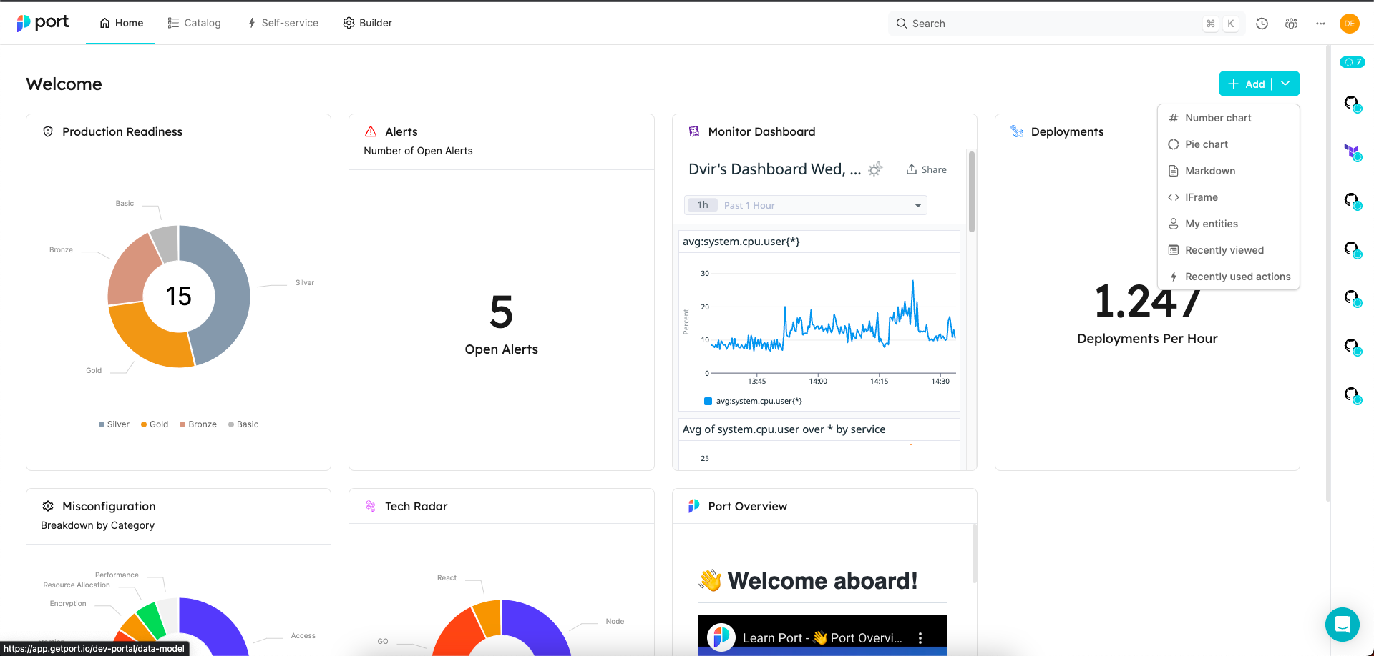1374x656 pixels.
Task: Click the badge showing 7 in sidebar
Action: 1352,62
